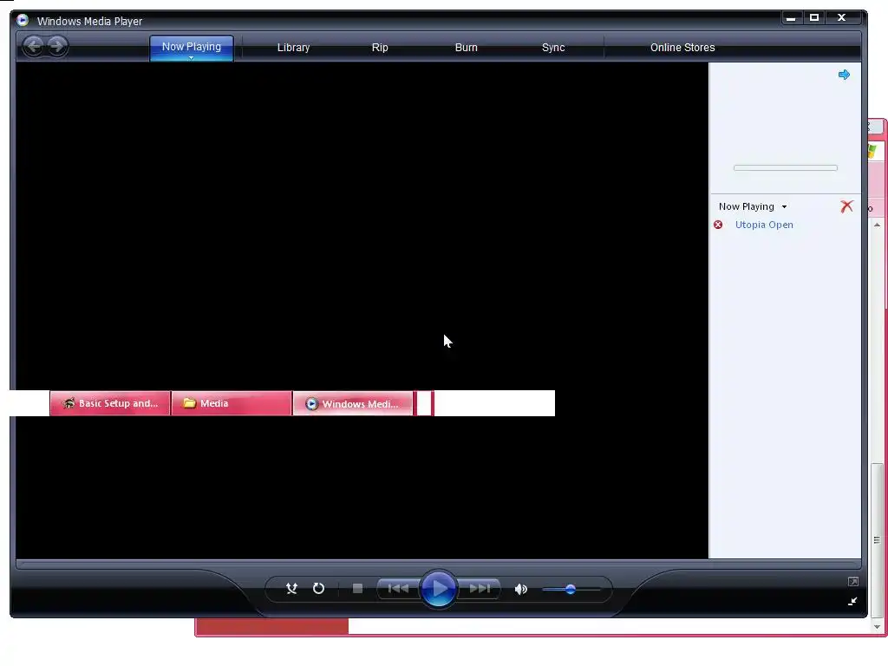Open the Sync tab

pyautogui.click(x=553, y=48)
